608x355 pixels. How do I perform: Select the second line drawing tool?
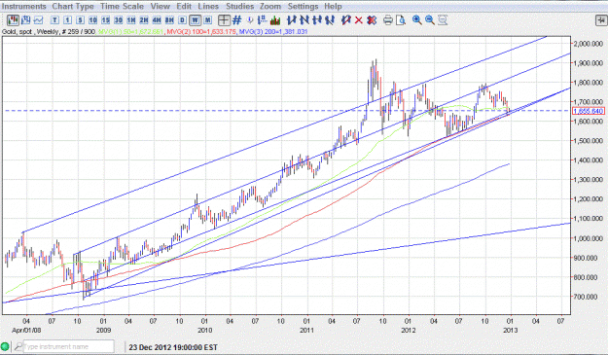click(304, 20)
